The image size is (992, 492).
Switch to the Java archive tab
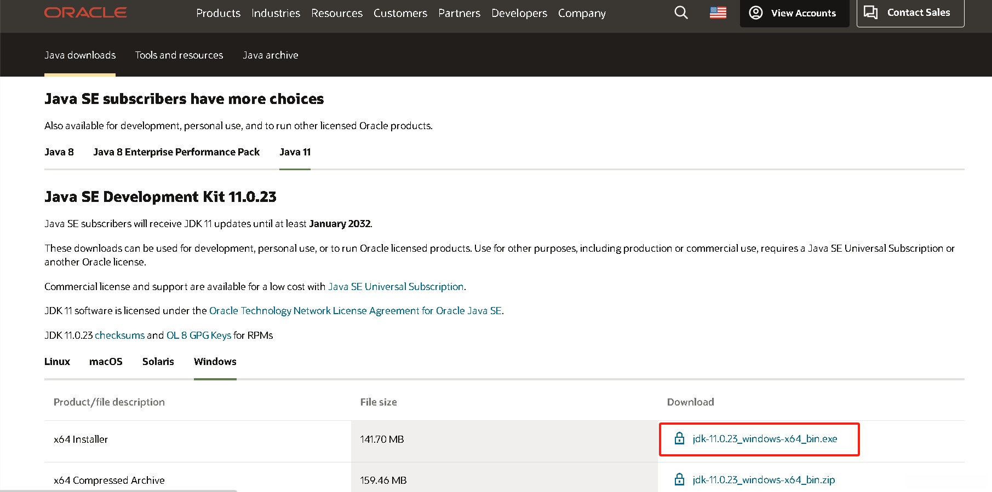click(x=270, y=55)
